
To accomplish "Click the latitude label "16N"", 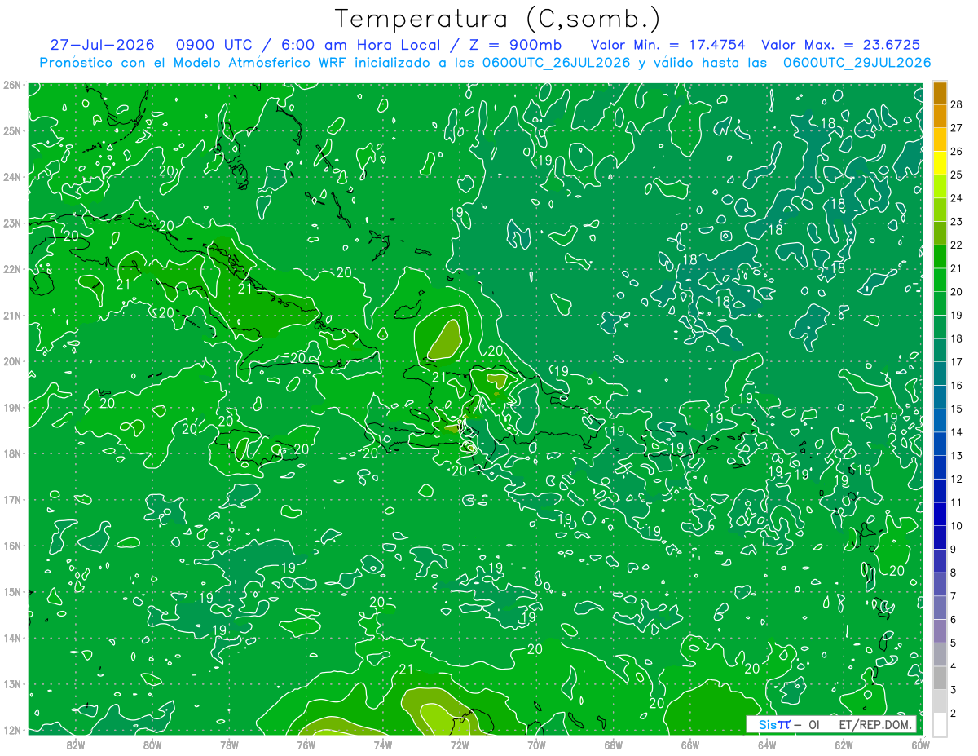I will [x=12, y=546].
